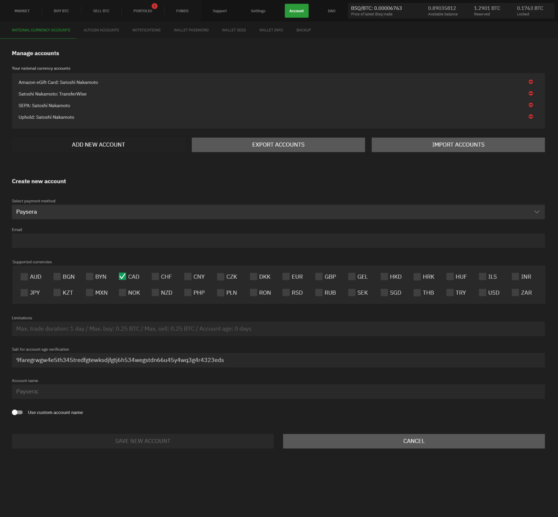Check the USD currency option
This screenshot has height=517, width=558.
(482, 293)
